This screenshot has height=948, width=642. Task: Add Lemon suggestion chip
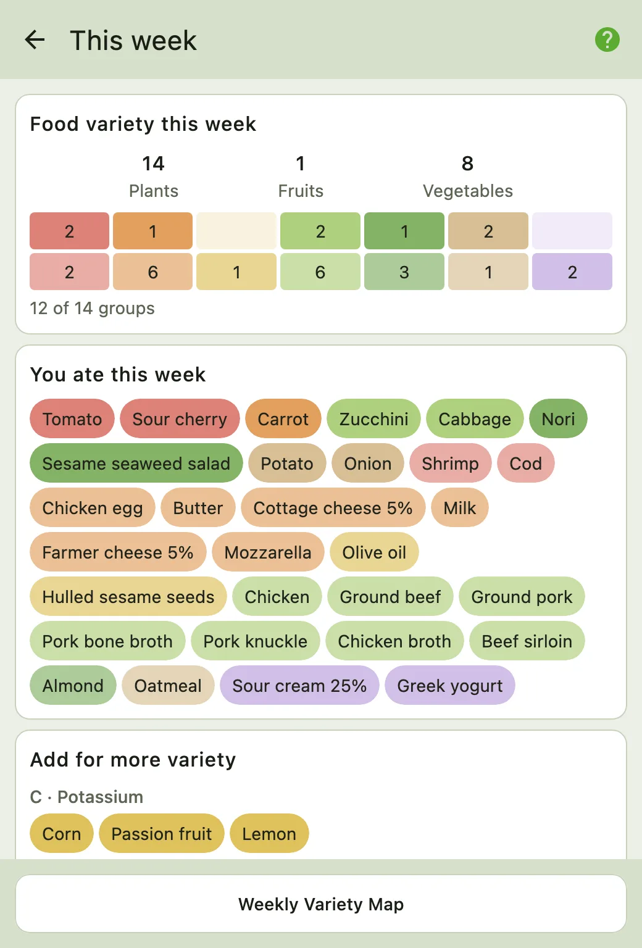pyautogui.click(x=269, y=834)
